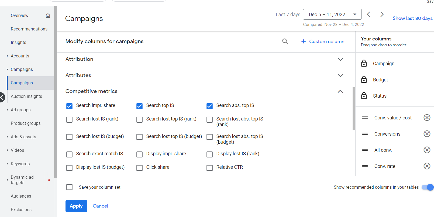The image size is (434, 217).
Task: Click the column list scrollbar
Action: [x=354, y=108]
